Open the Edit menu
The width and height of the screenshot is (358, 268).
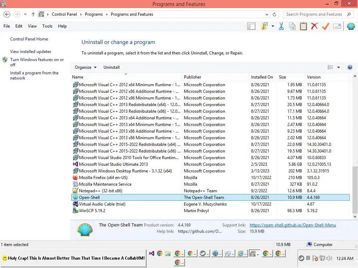point(19,26)
